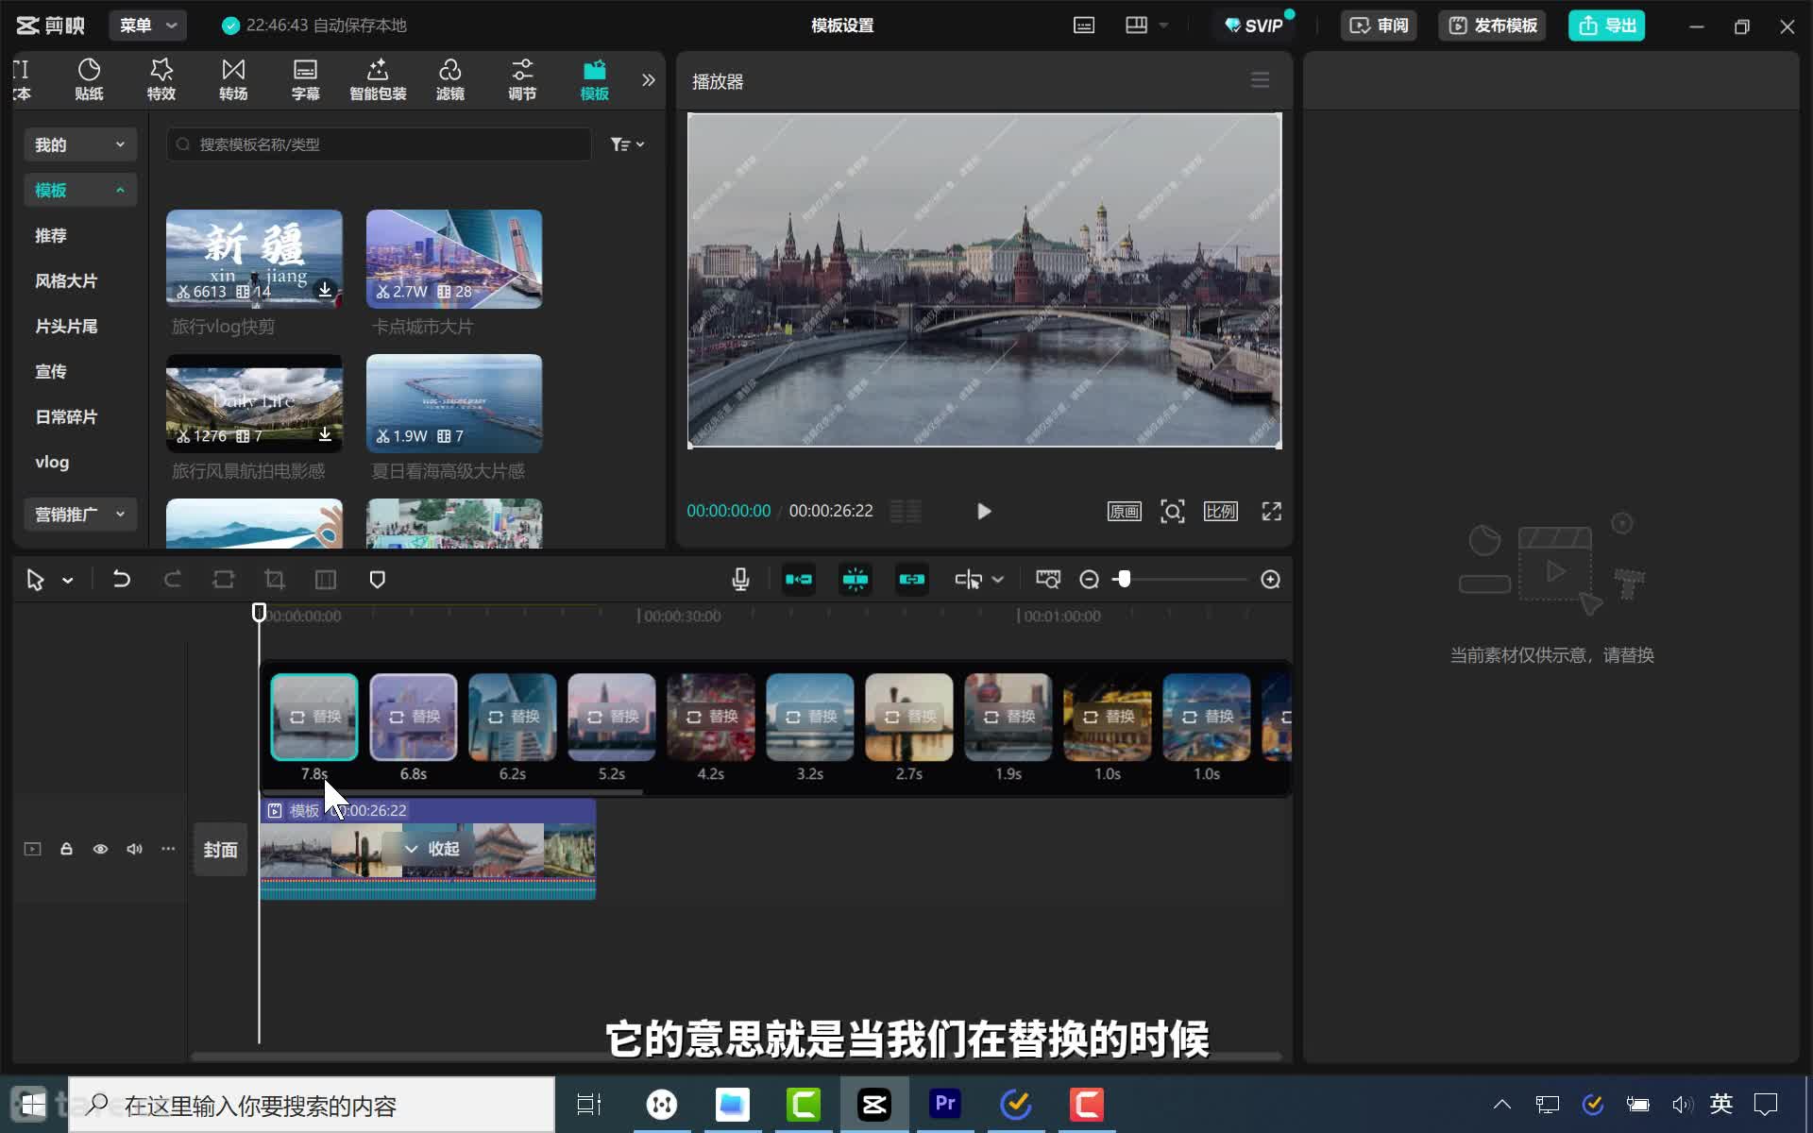Expand the 我的 dropdown category

80,144
